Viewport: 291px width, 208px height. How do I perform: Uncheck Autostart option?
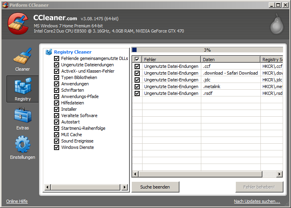(56, 122)
